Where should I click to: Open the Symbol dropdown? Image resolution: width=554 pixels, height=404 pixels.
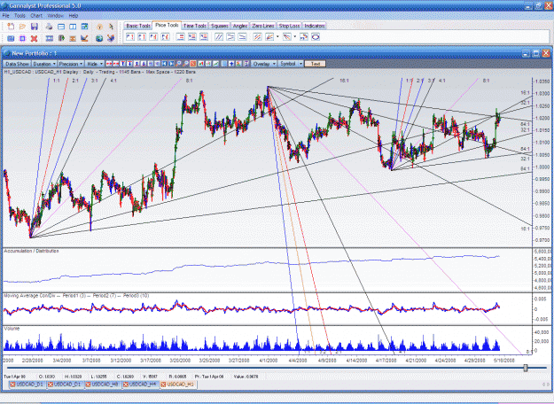291,64
